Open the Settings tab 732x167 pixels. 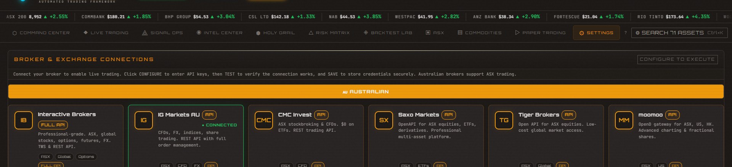(x=596, y=33)
